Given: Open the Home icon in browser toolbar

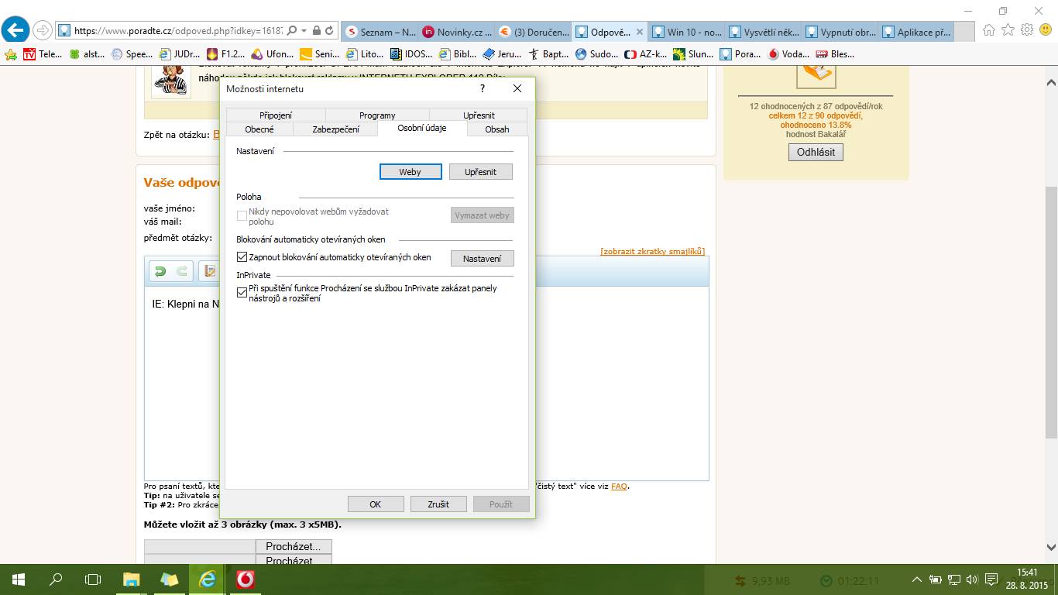Looking at the screenshot, I should [x=989, y=30].
